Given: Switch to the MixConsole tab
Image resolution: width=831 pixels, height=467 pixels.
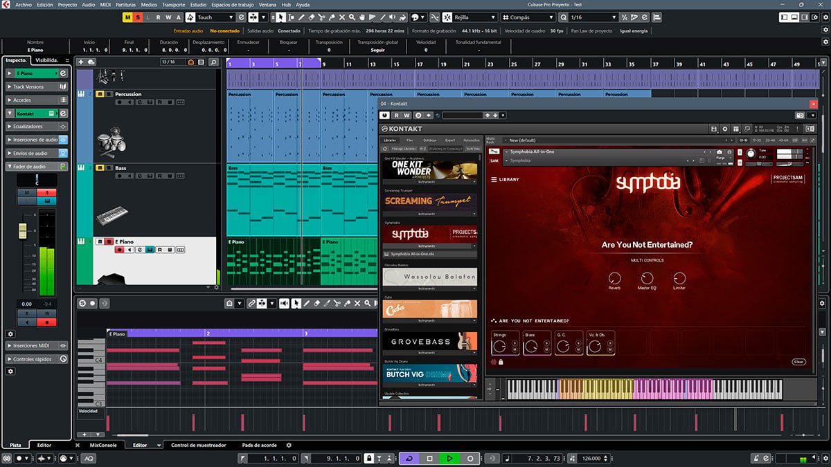Looking at the screenshot, I should [103, 445].
